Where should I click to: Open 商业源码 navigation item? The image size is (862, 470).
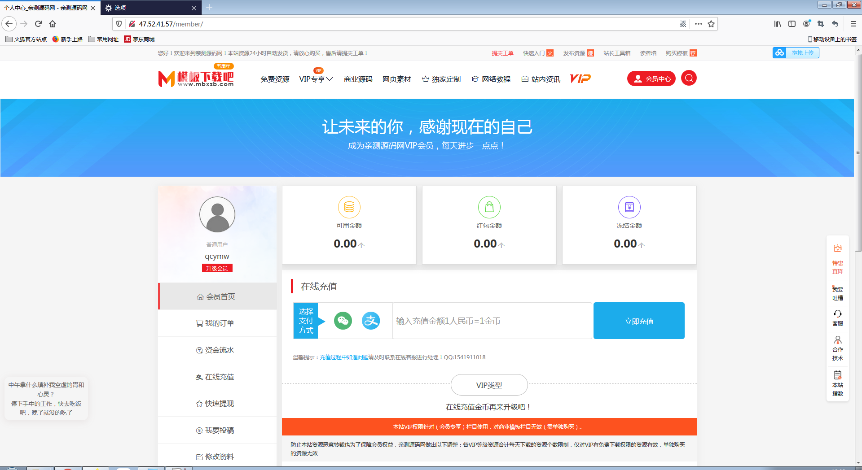coord(358,79)
